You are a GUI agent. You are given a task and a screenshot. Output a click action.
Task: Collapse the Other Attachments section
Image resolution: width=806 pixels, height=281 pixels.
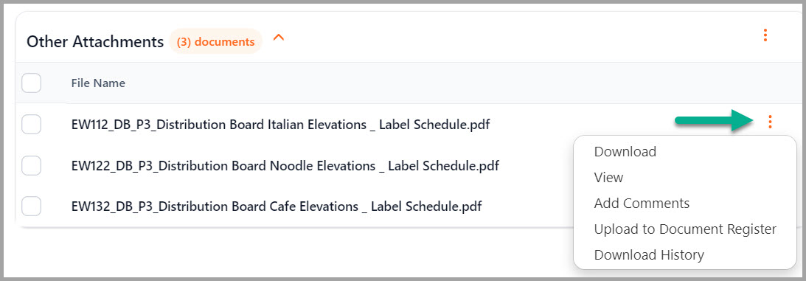[279, 38]
